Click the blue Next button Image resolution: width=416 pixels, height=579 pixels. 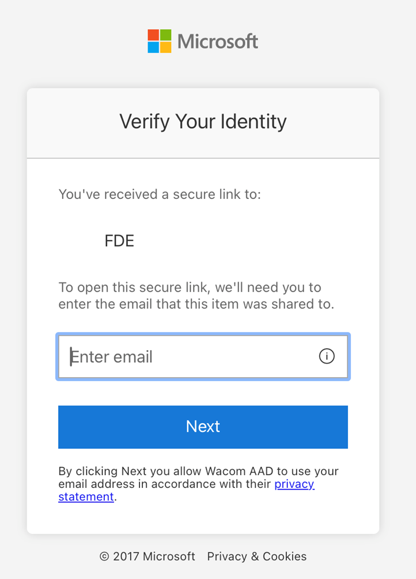[x=203, y=427]
